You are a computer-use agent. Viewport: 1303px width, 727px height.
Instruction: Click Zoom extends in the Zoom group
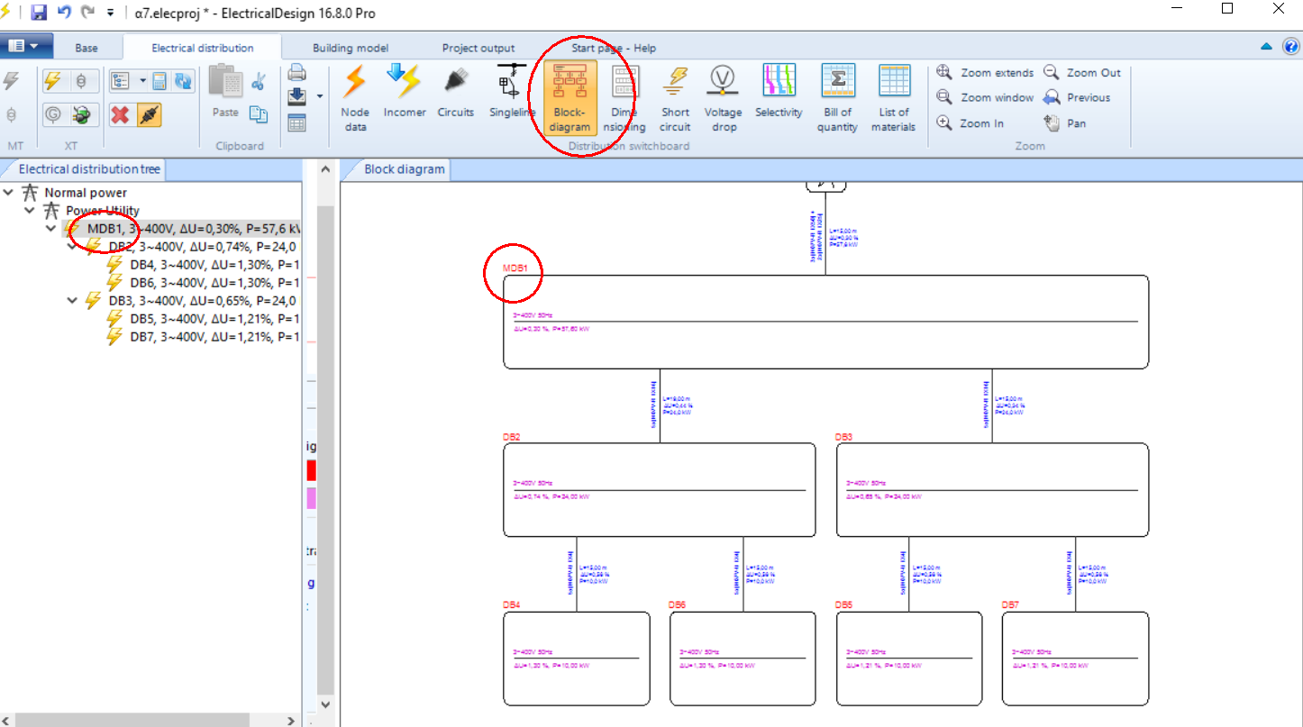[987, 72]
